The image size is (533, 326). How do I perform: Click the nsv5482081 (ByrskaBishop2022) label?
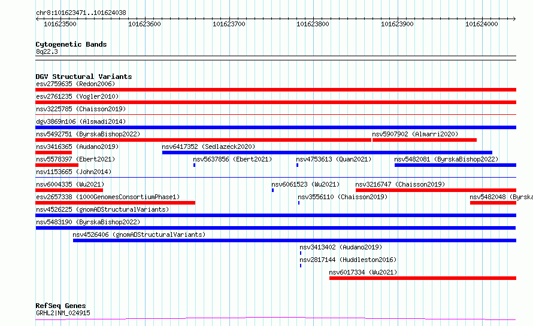tap(446, 159)
